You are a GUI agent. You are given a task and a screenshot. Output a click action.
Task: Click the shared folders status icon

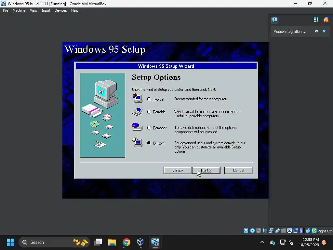point(283,231)
